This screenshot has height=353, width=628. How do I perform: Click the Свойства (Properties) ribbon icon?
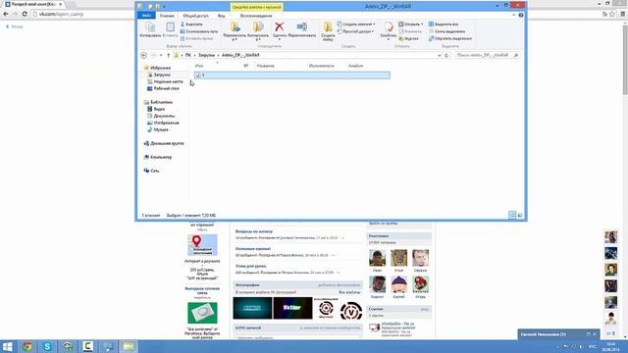[x=389, y=30]
